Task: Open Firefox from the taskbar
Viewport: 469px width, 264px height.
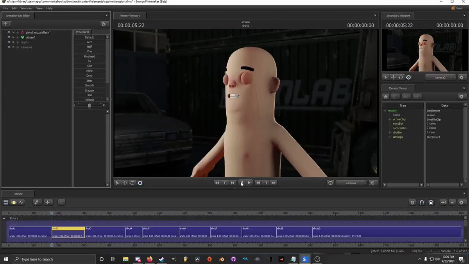Action: pos(150,259)
